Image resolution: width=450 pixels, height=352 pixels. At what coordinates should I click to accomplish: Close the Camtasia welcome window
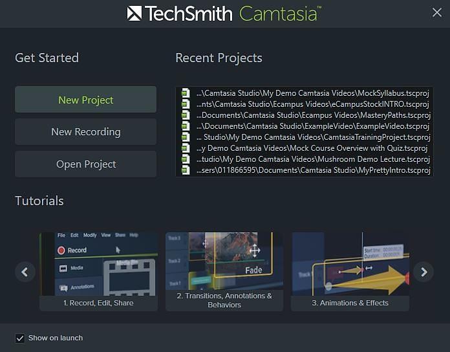437,12
